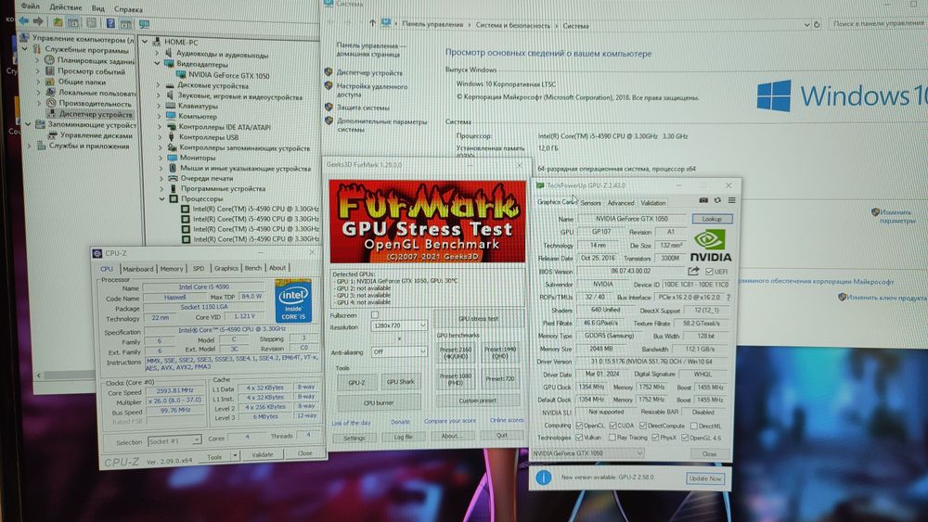The width and height of the screenshot is (928, 522).
Task: Toggle the PhysX checkbox
Action: pos(655,438)
